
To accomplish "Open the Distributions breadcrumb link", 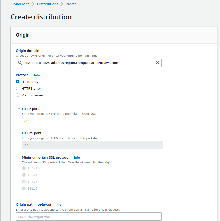I will coord(48,4).
